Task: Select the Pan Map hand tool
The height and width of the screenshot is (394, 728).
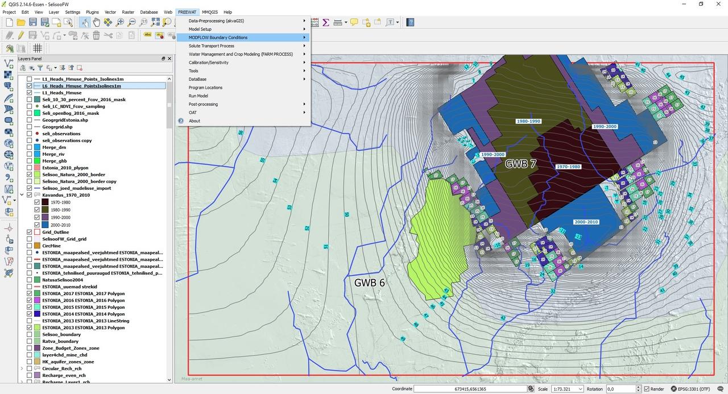Action: pos(97,22)
